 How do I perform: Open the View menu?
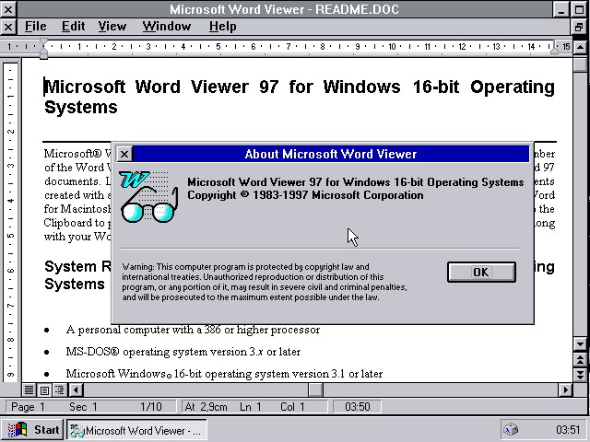click(x=112, y=27)
